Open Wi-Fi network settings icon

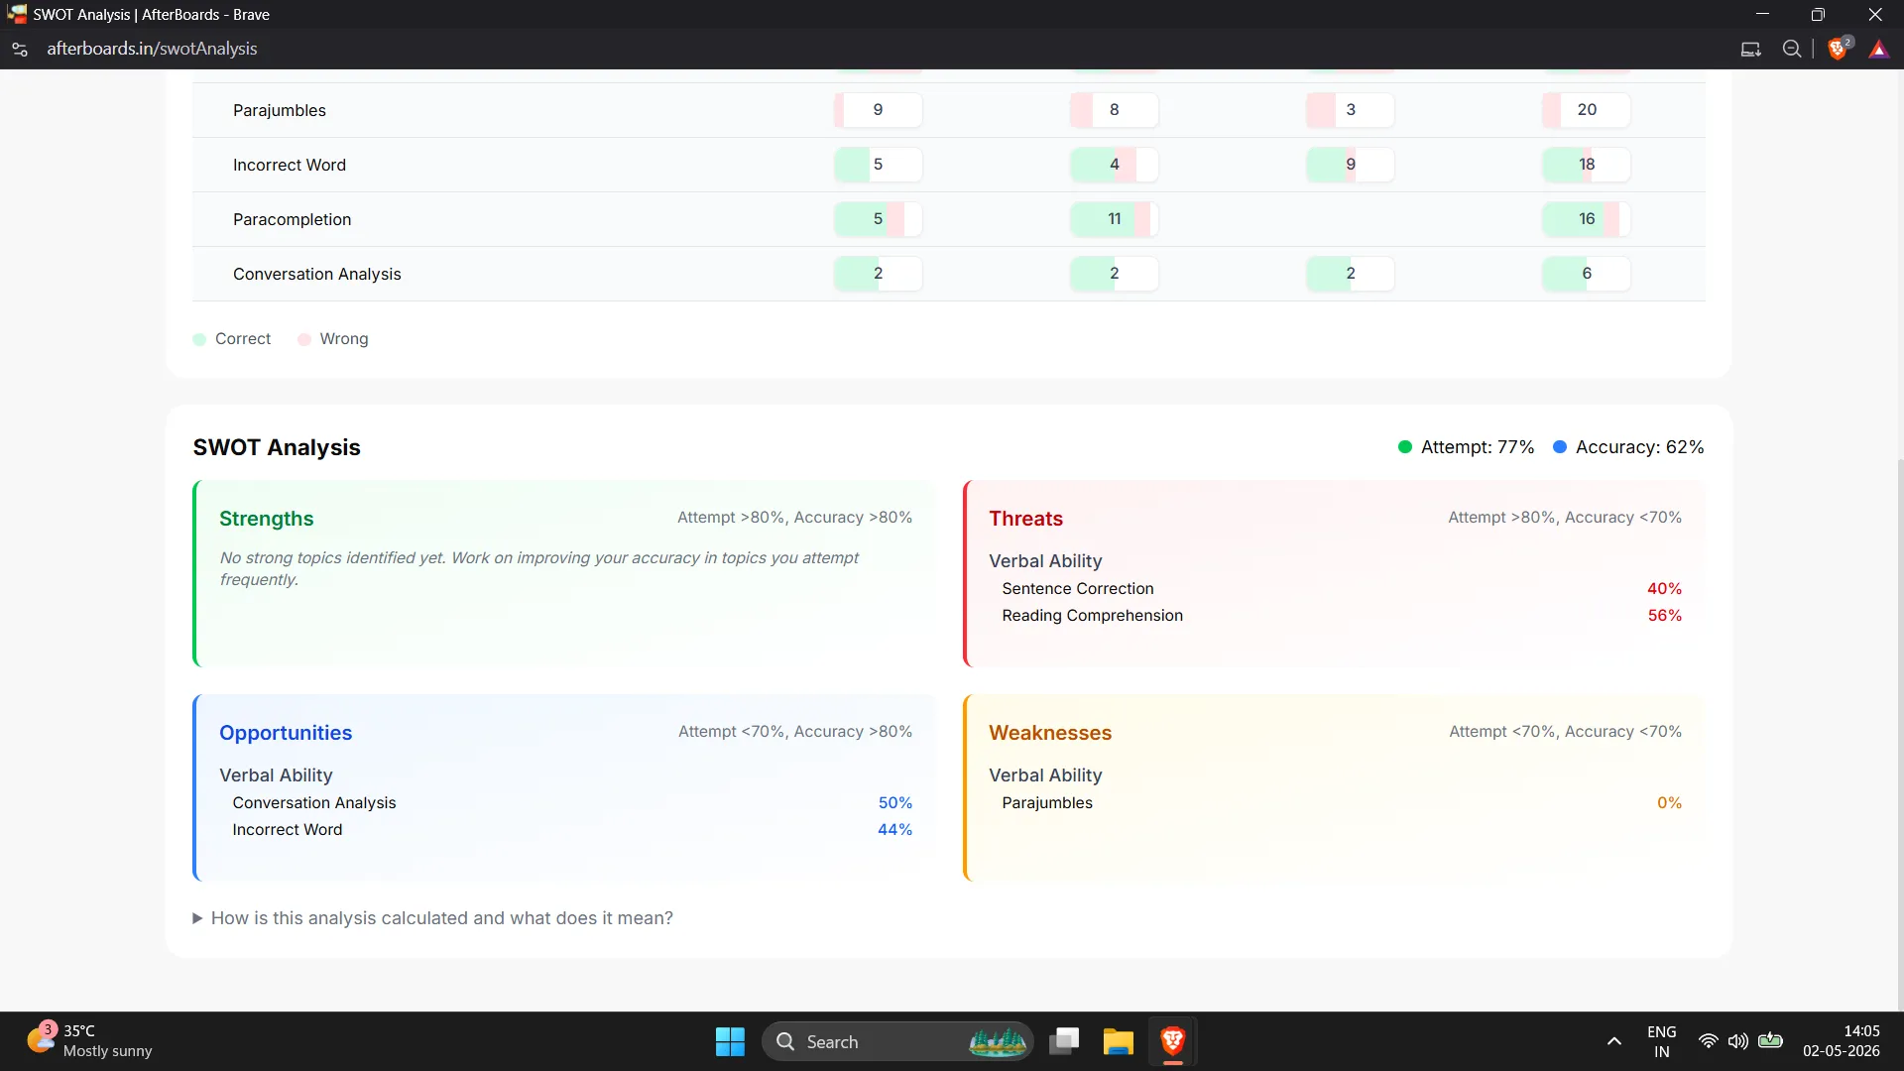pos(1709,1041)
